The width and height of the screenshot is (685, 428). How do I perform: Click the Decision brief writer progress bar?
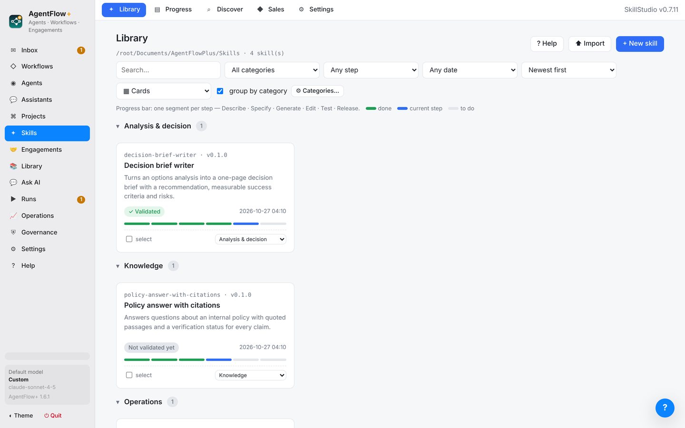(x=205, y=224)
